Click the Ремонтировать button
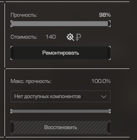 (61, 53)
